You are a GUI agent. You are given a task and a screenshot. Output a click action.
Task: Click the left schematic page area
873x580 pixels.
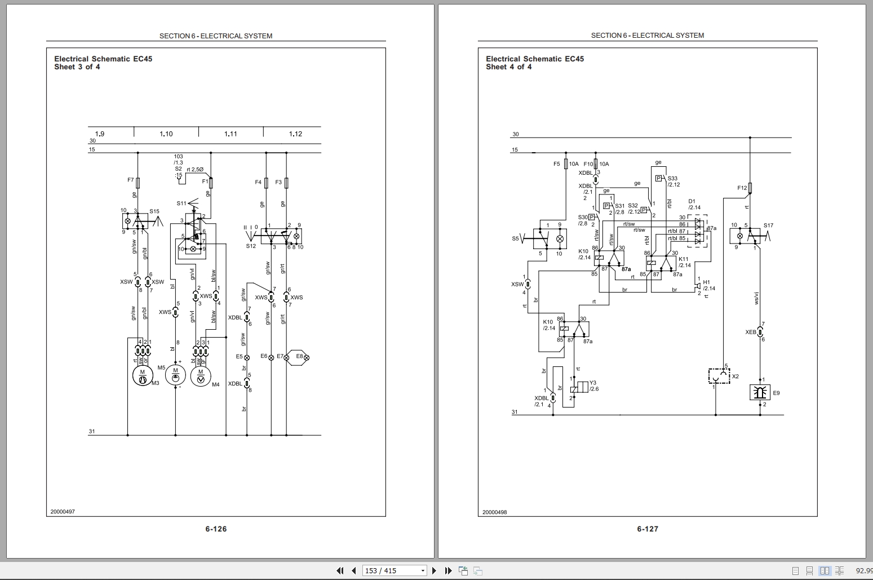click(x=216, y=282)
